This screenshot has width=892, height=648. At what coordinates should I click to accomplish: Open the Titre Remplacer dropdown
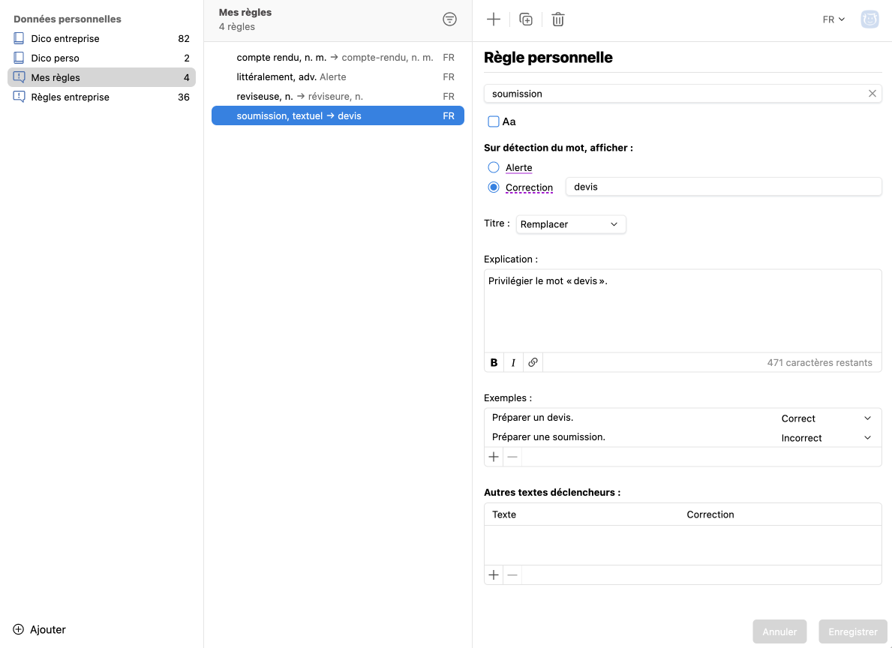click(570, 224)
